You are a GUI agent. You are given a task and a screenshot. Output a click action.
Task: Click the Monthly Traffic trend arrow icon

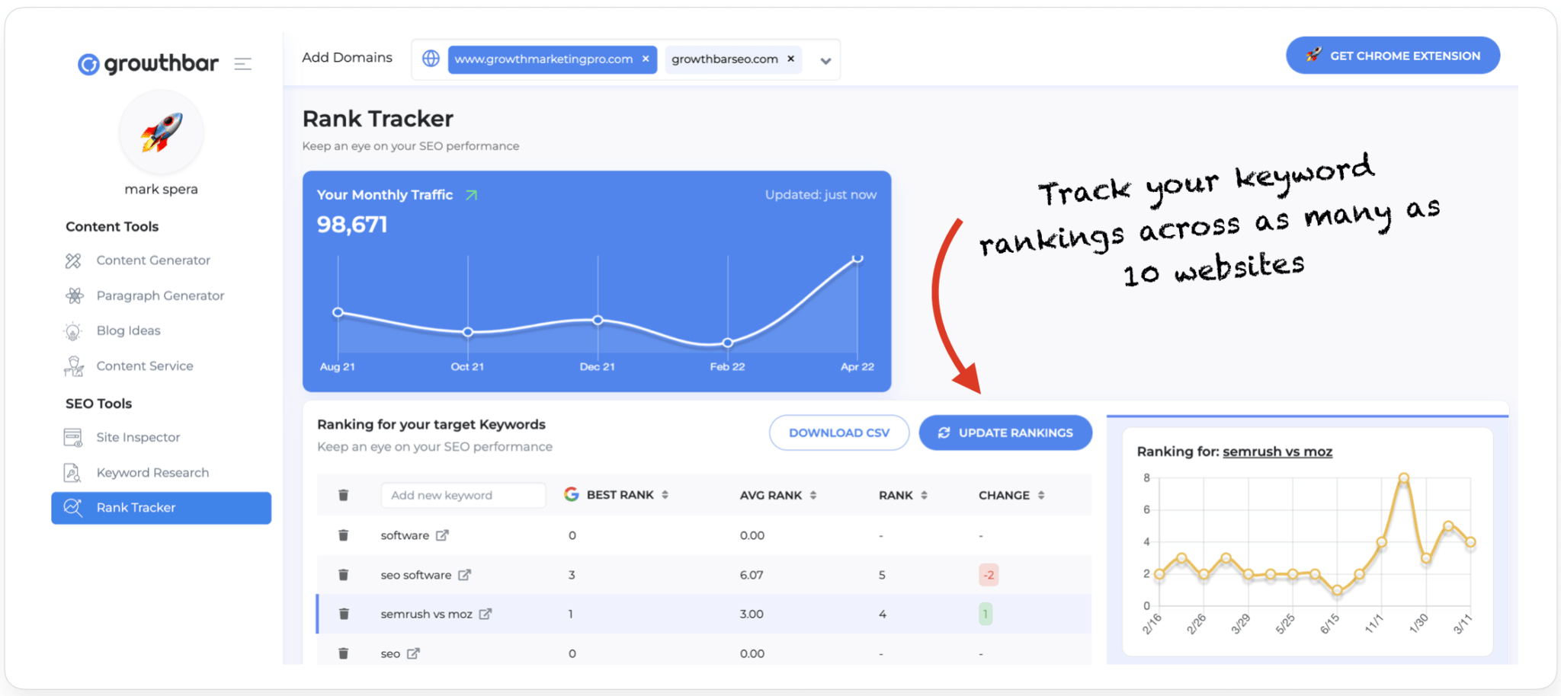[x=472, y=195]
